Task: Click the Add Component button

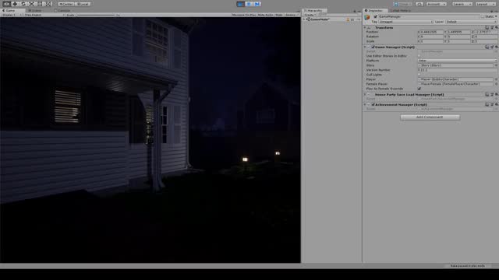Action: pos(430,117)
